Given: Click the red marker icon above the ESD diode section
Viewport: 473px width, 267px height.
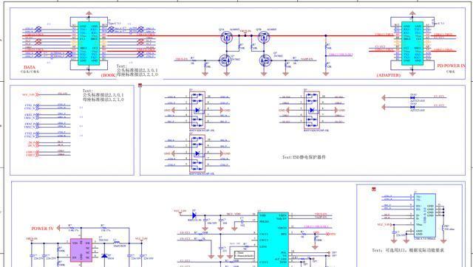Looking at the screenshot, I should tap(140, 86).
